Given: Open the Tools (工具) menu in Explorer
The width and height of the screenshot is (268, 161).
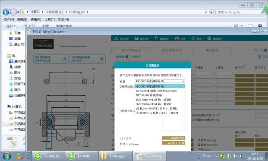Looking at the screenshot, I should [50, 20].
